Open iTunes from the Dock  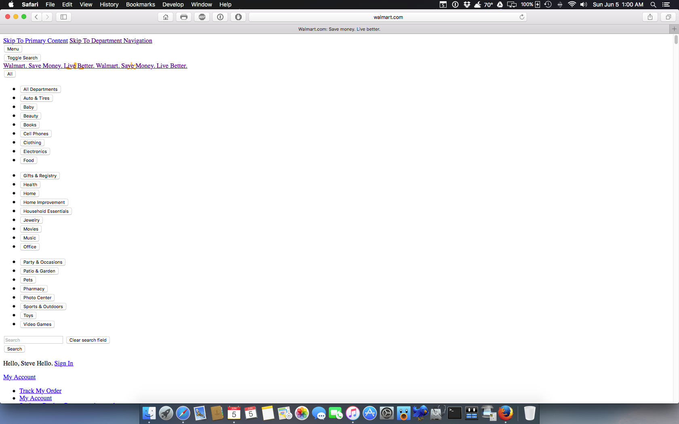click(353, 413)
